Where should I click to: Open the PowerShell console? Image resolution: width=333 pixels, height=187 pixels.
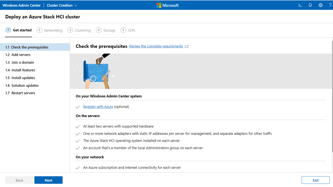click(300, 5)
